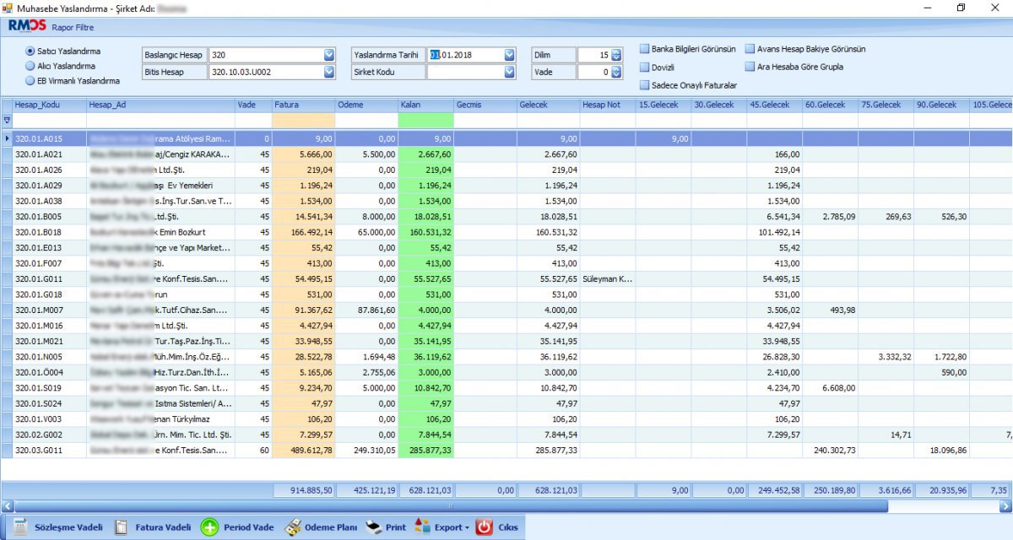The height and width of the screenshot is (540, 1013).
Task: Click the Gecmis column header
Action: 485,105
